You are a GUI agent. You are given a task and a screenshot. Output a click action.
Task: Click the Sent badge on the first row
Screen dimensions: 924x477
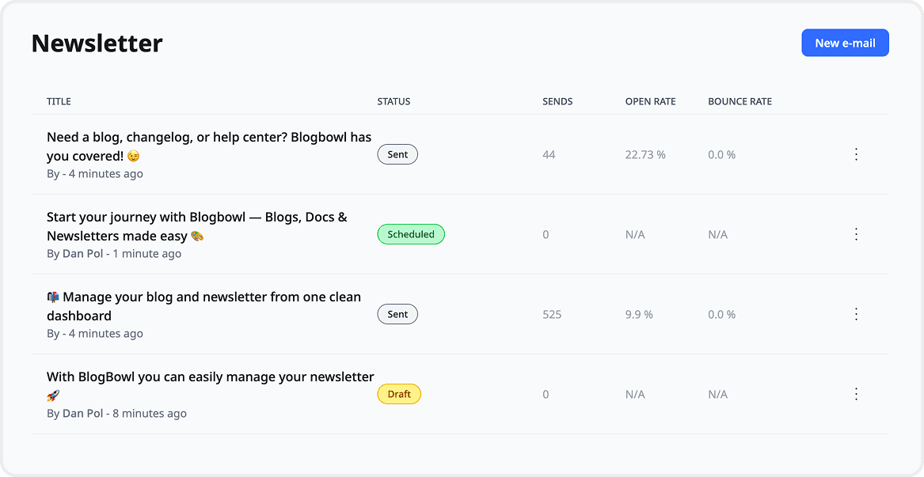tap(397, 154)
